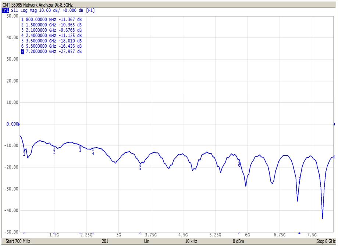Click the Tr1 trace label
The width and height of the screenshot is (338, 246).
(x=5, y=11)
